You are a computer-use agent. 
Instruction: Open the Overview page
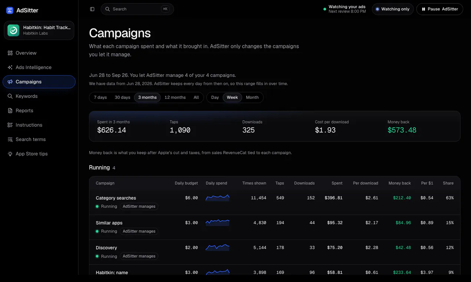tap(39, 53)
